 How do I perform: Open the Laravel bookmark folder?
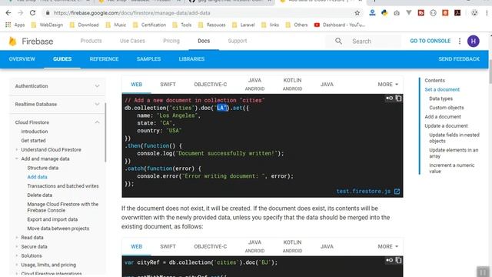click(243, 25)
